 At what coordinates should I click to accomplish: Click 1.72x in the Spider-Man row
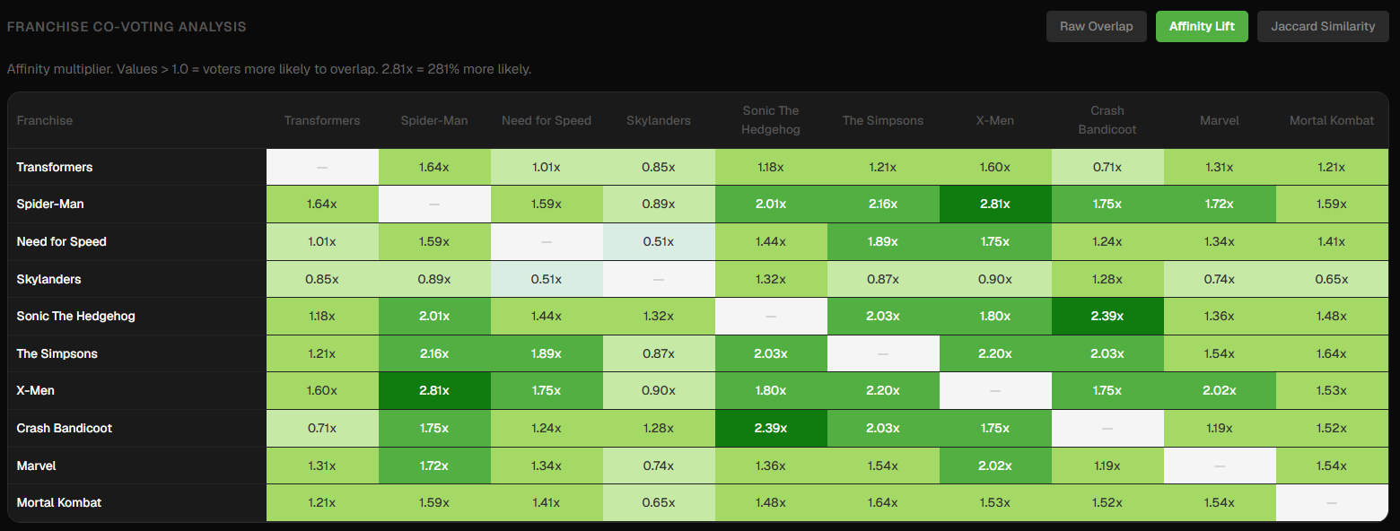point(1220,205)
